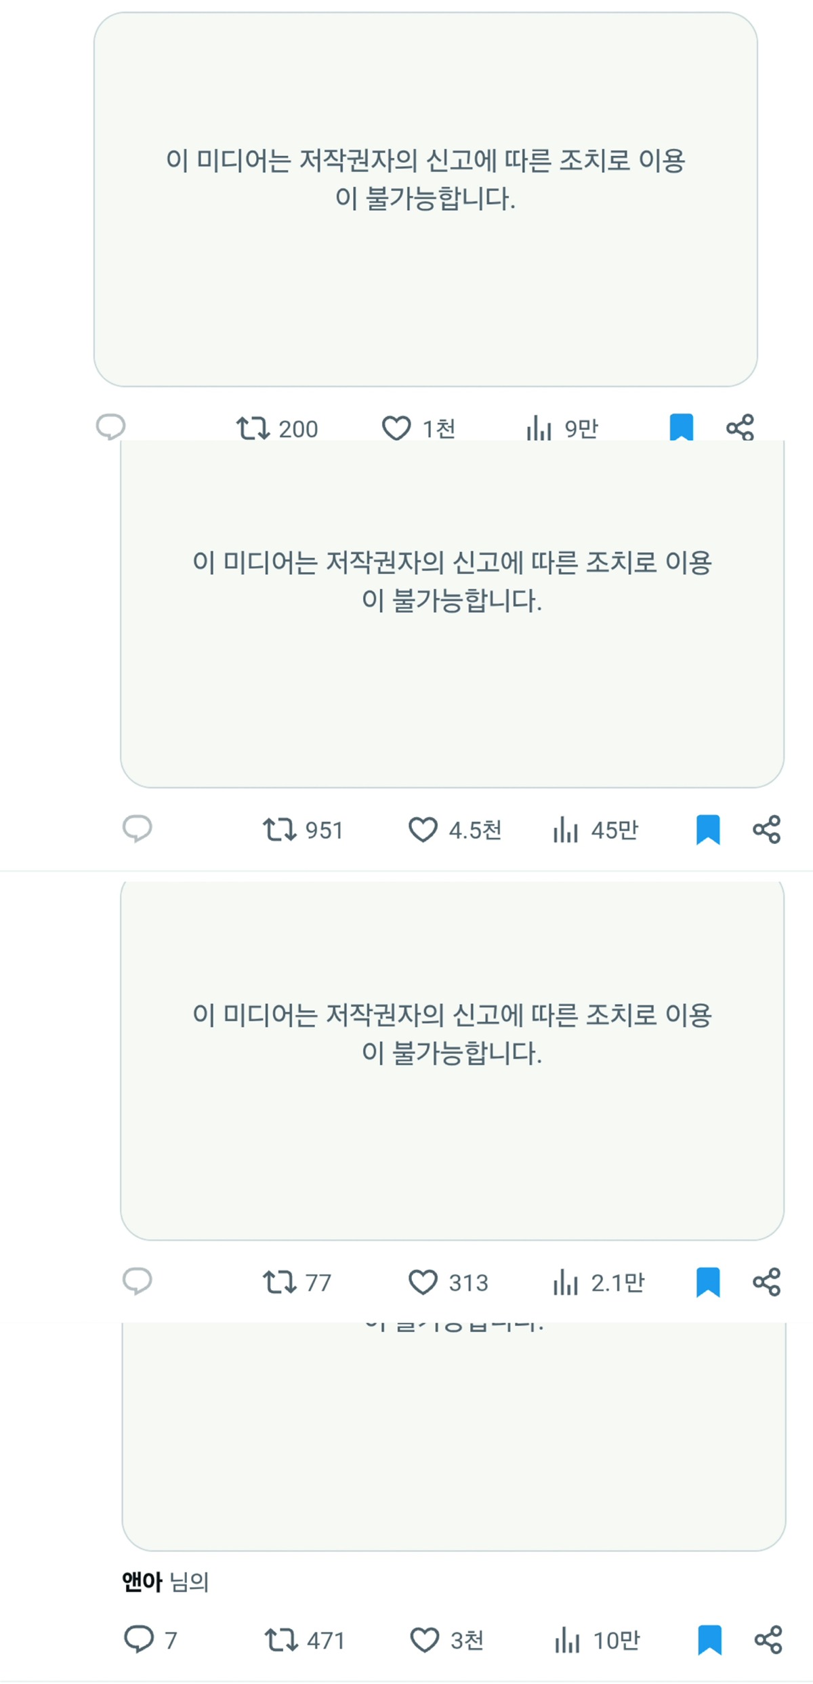813x1684 pixels.
Task: Reply to the post with 951 reposts
Action: [x=137, y=828]
